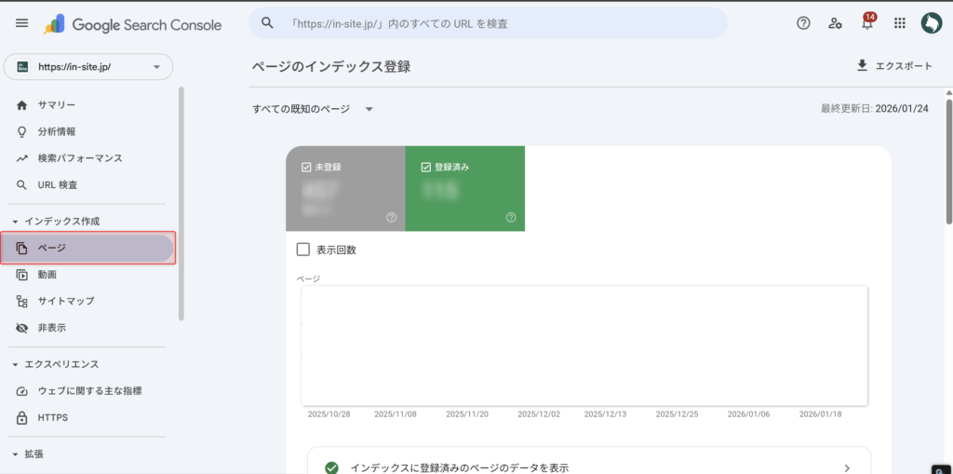
Task: Click the 2026/01/18 chart axis label
Action: pyautogui.click(x=821, y=413)
